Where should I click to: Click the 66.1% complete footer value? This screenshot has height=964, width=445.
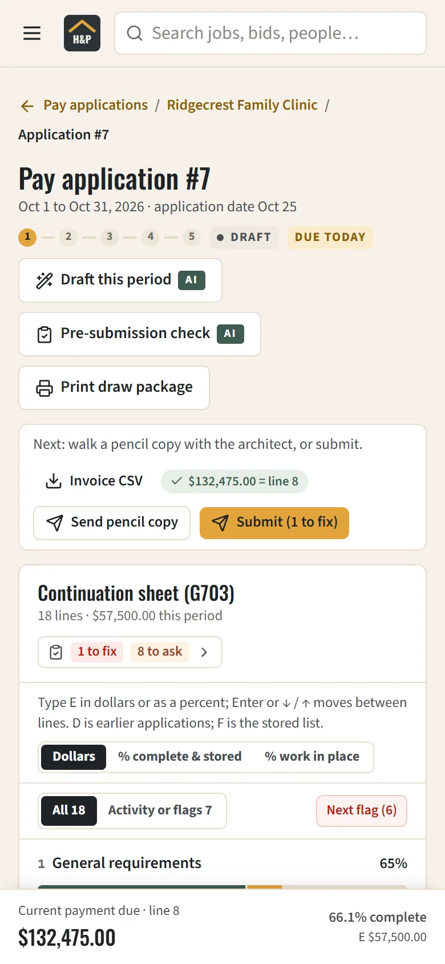tap(378, 917)
